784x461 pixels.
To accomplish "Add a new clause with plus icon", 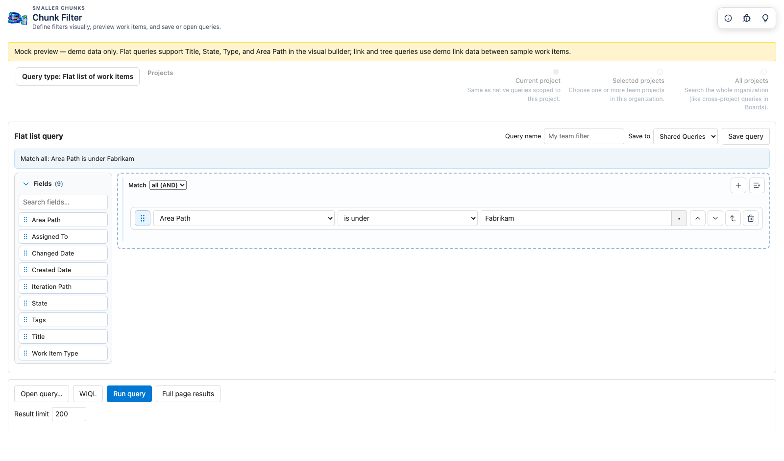I will (x=738, y=185).
